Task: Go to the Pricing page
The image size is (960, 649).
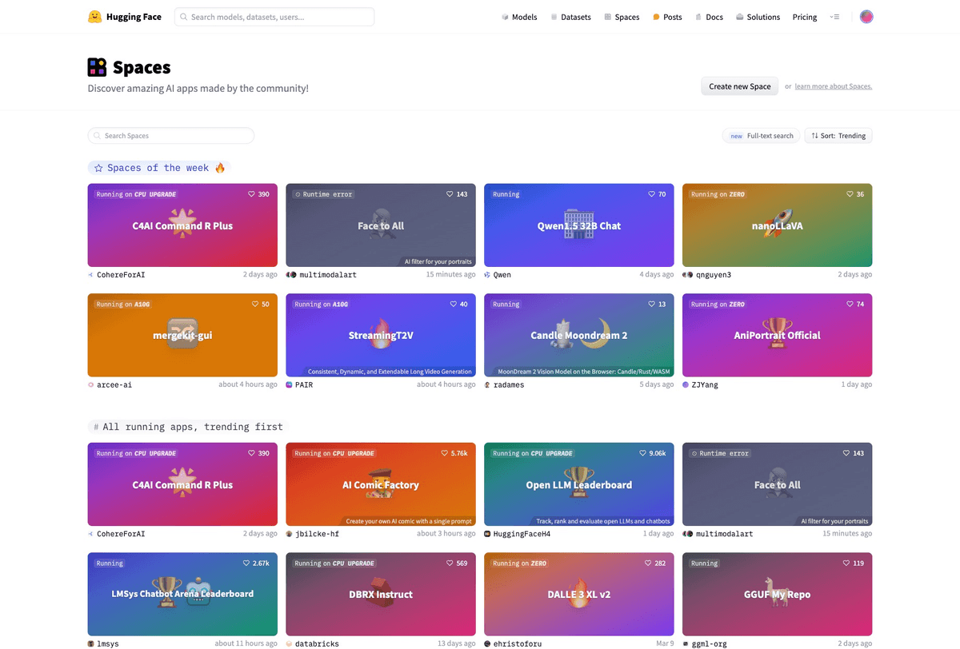Action: click(805, 17)
